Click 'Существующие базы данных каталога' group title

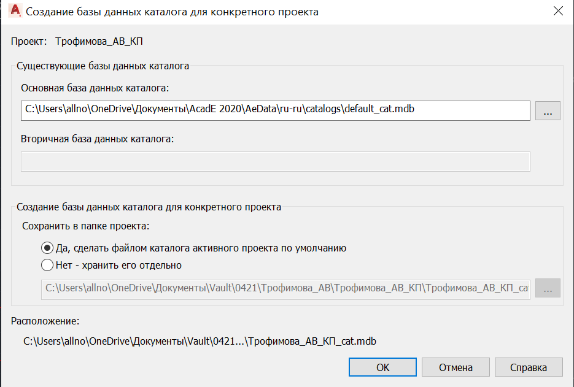pos(103,66)
